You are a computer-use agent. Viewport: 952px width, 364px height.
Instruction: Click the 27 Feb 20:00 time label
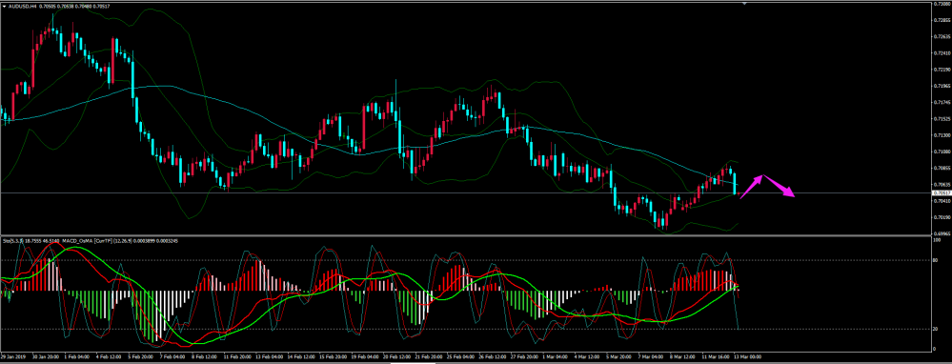[x=524, y=356]
